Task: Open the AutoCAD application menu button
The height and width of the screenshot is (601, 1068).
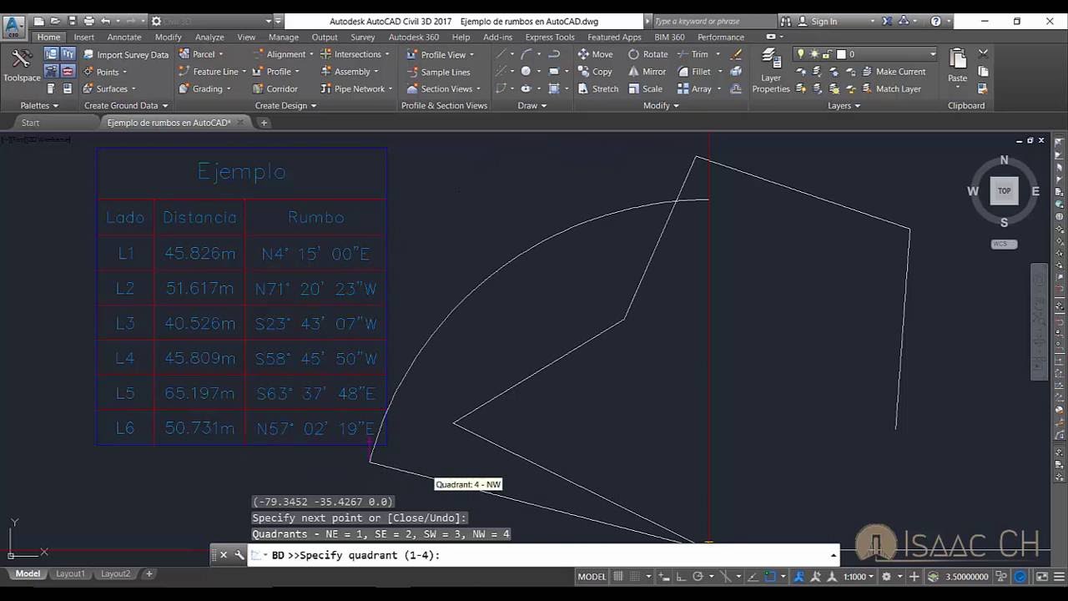Action: tap(13, 27)
